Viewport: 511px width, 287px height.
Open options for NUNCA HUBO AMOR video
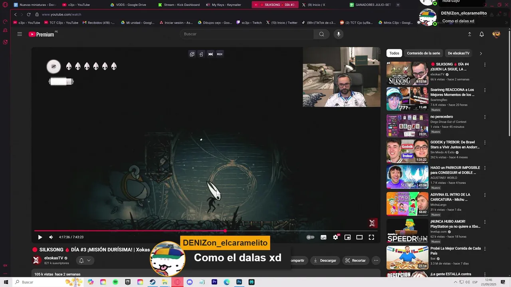point(485,222)
